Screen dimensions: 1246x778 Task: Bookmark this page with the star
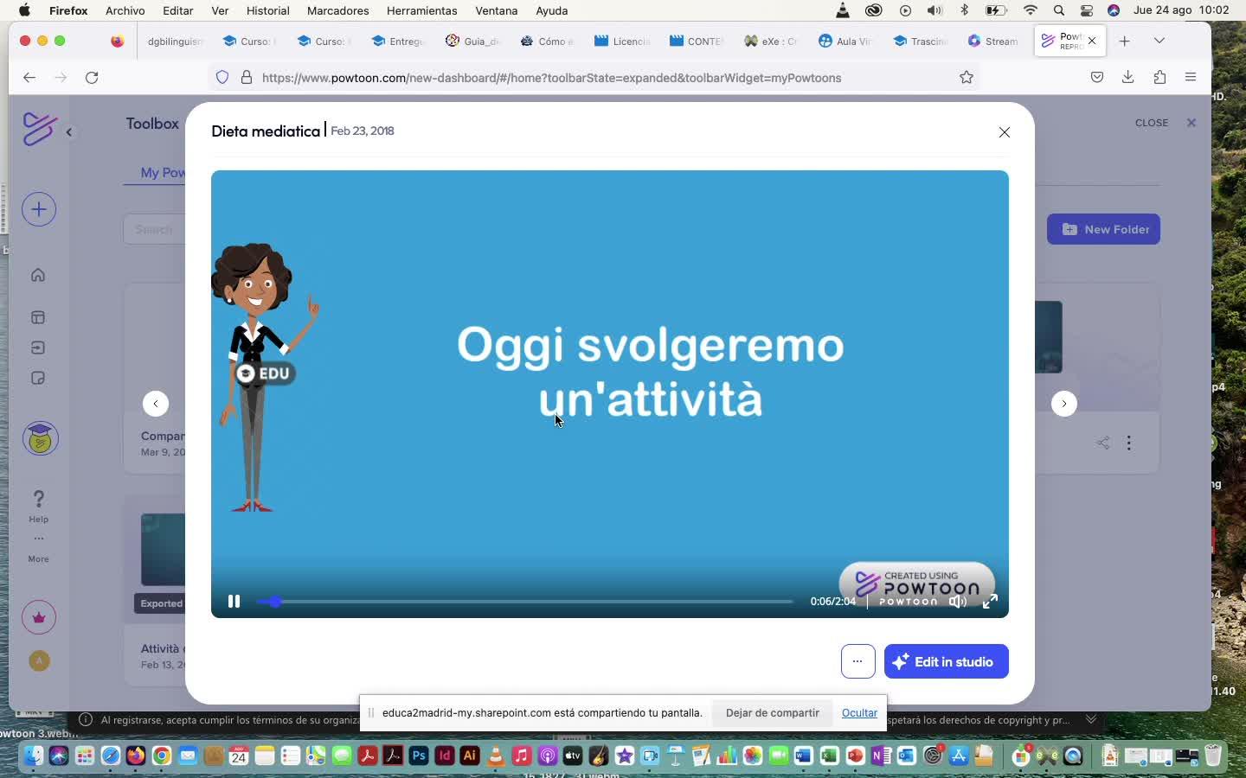pyautogui.click(x=967, y=78)
